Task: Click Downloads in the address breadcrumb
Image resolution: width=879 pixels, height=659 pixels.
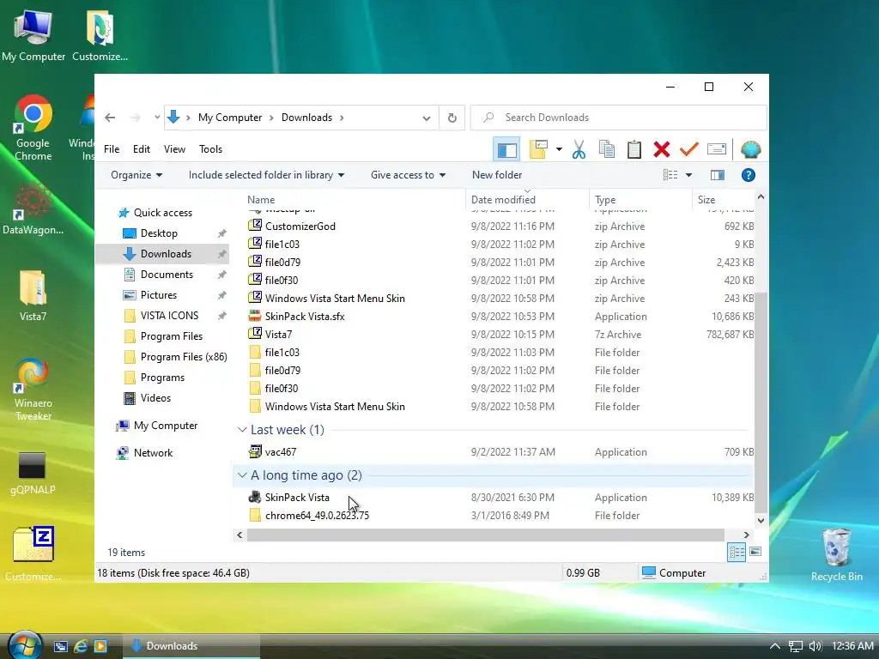Action: [306, 118]
